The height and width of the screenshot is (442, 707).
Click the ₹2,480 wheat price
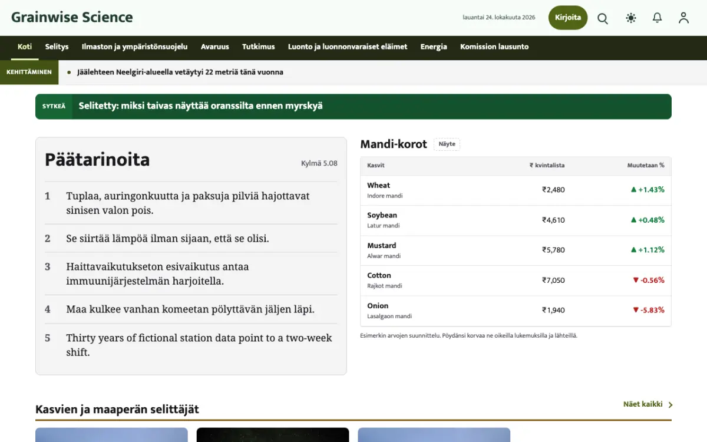[553, 190]
